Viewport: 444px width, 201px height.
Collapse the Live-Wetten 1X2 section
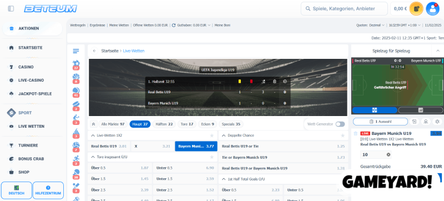[93, 135]
